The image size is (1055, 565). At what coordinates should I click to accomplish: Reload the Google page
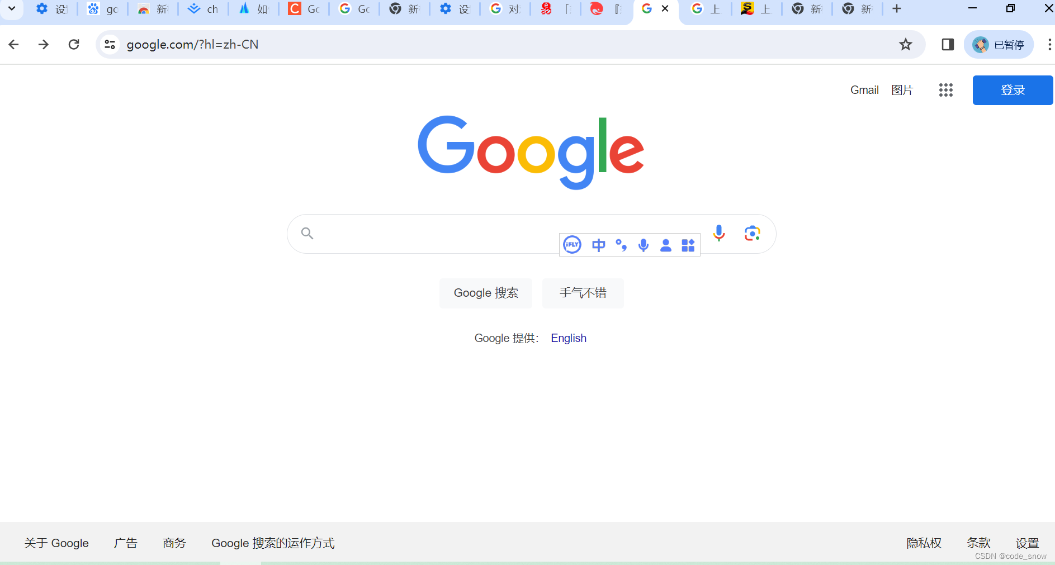click(x=74, y=44)
